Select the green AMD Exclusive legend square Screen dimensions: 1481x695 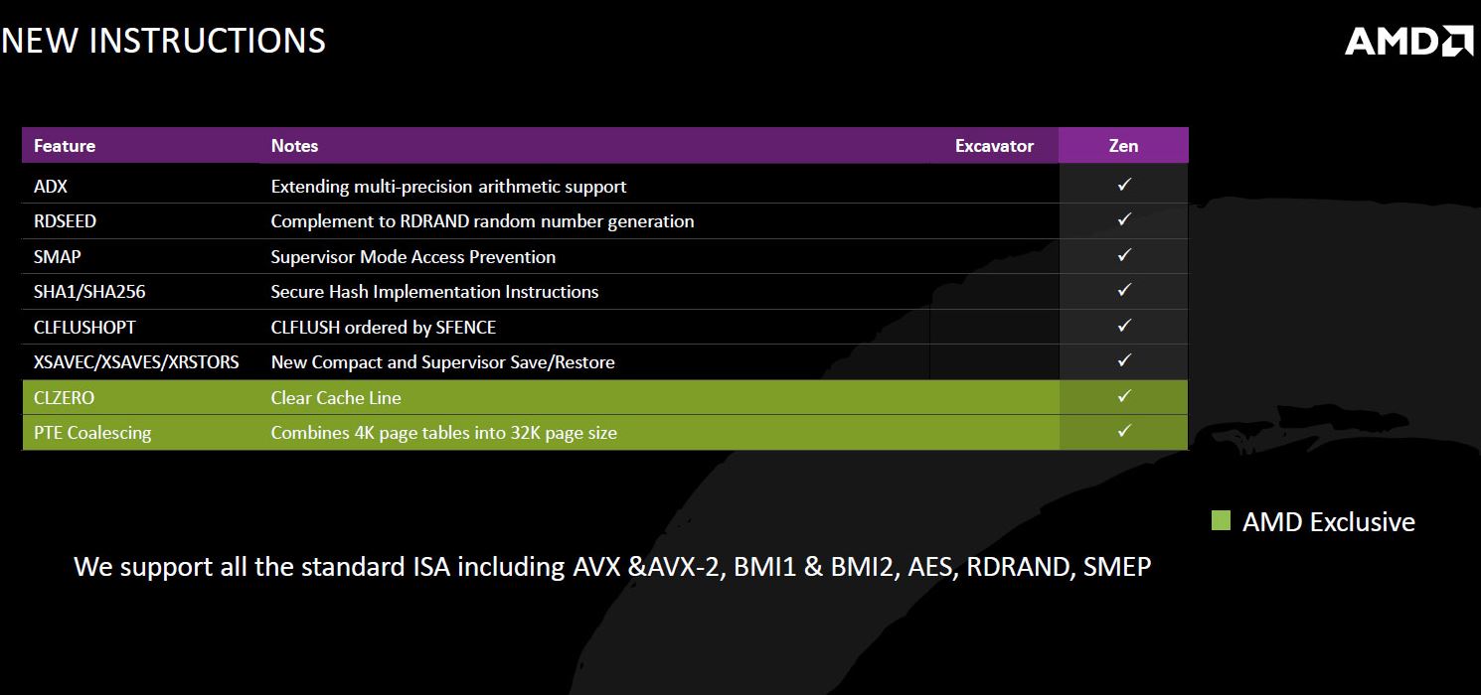(x=1222, y=520)
